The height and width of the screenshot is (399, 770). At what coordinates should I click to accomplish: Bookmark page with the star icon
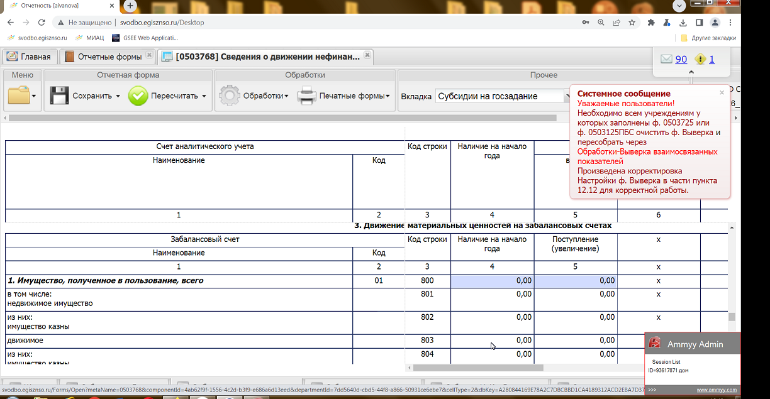pyautogui.click(x=632, y=23)
